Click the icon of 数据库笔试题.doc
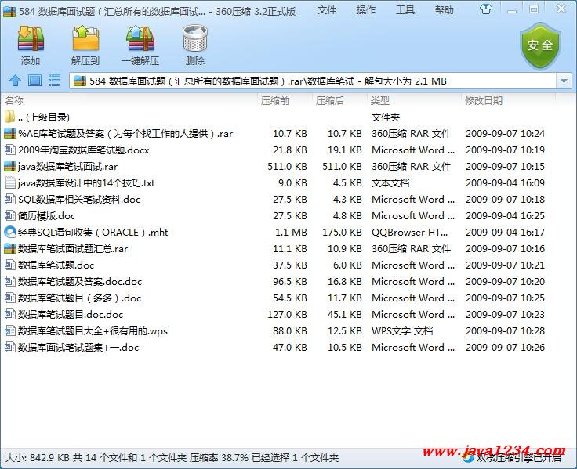 (10, 265)
